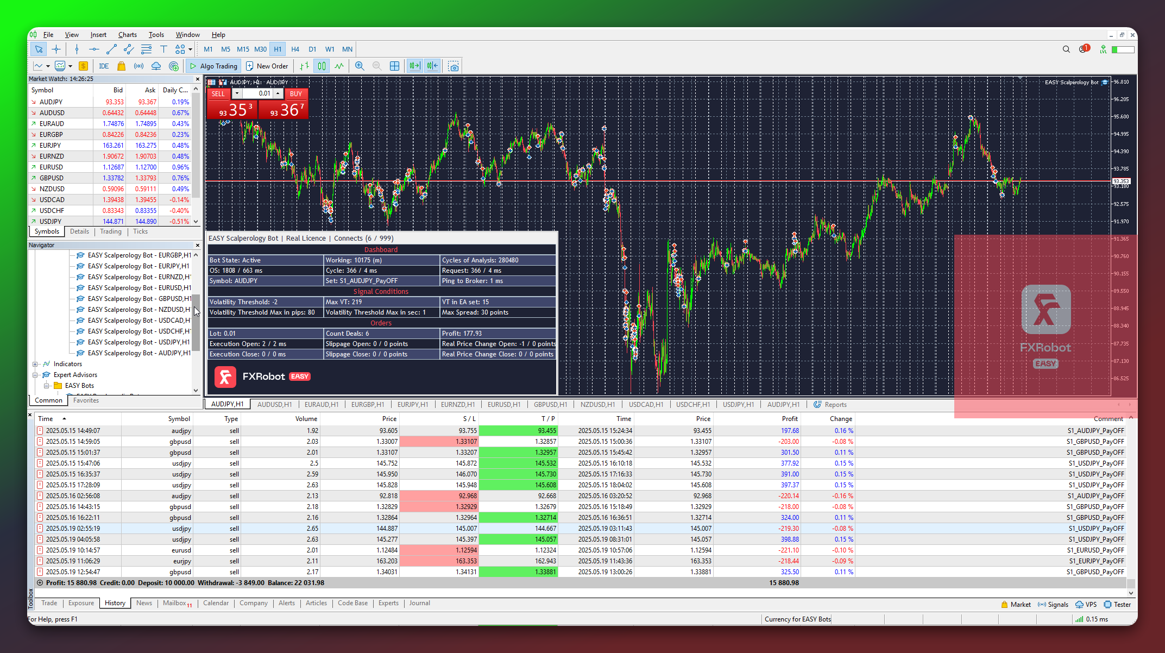Click the radar icon with green plus
The width and height of the screenshot is (1165, 653).
click(x=174, y=66)
